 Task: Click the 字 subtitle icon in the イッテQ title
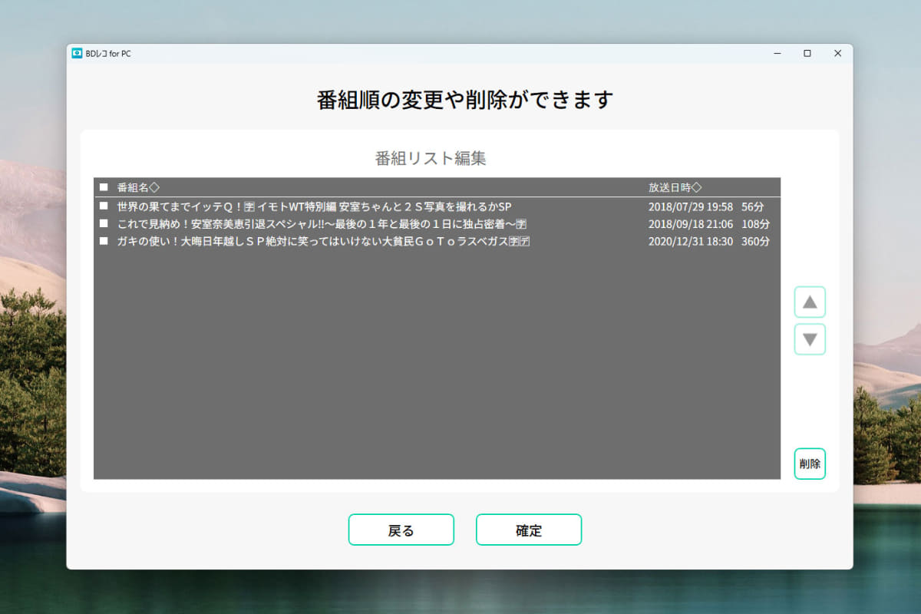251,206
